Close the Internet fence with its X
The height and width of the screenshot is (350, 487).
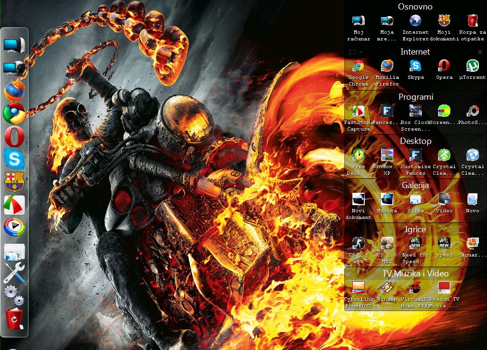click(x=480, y=52)
